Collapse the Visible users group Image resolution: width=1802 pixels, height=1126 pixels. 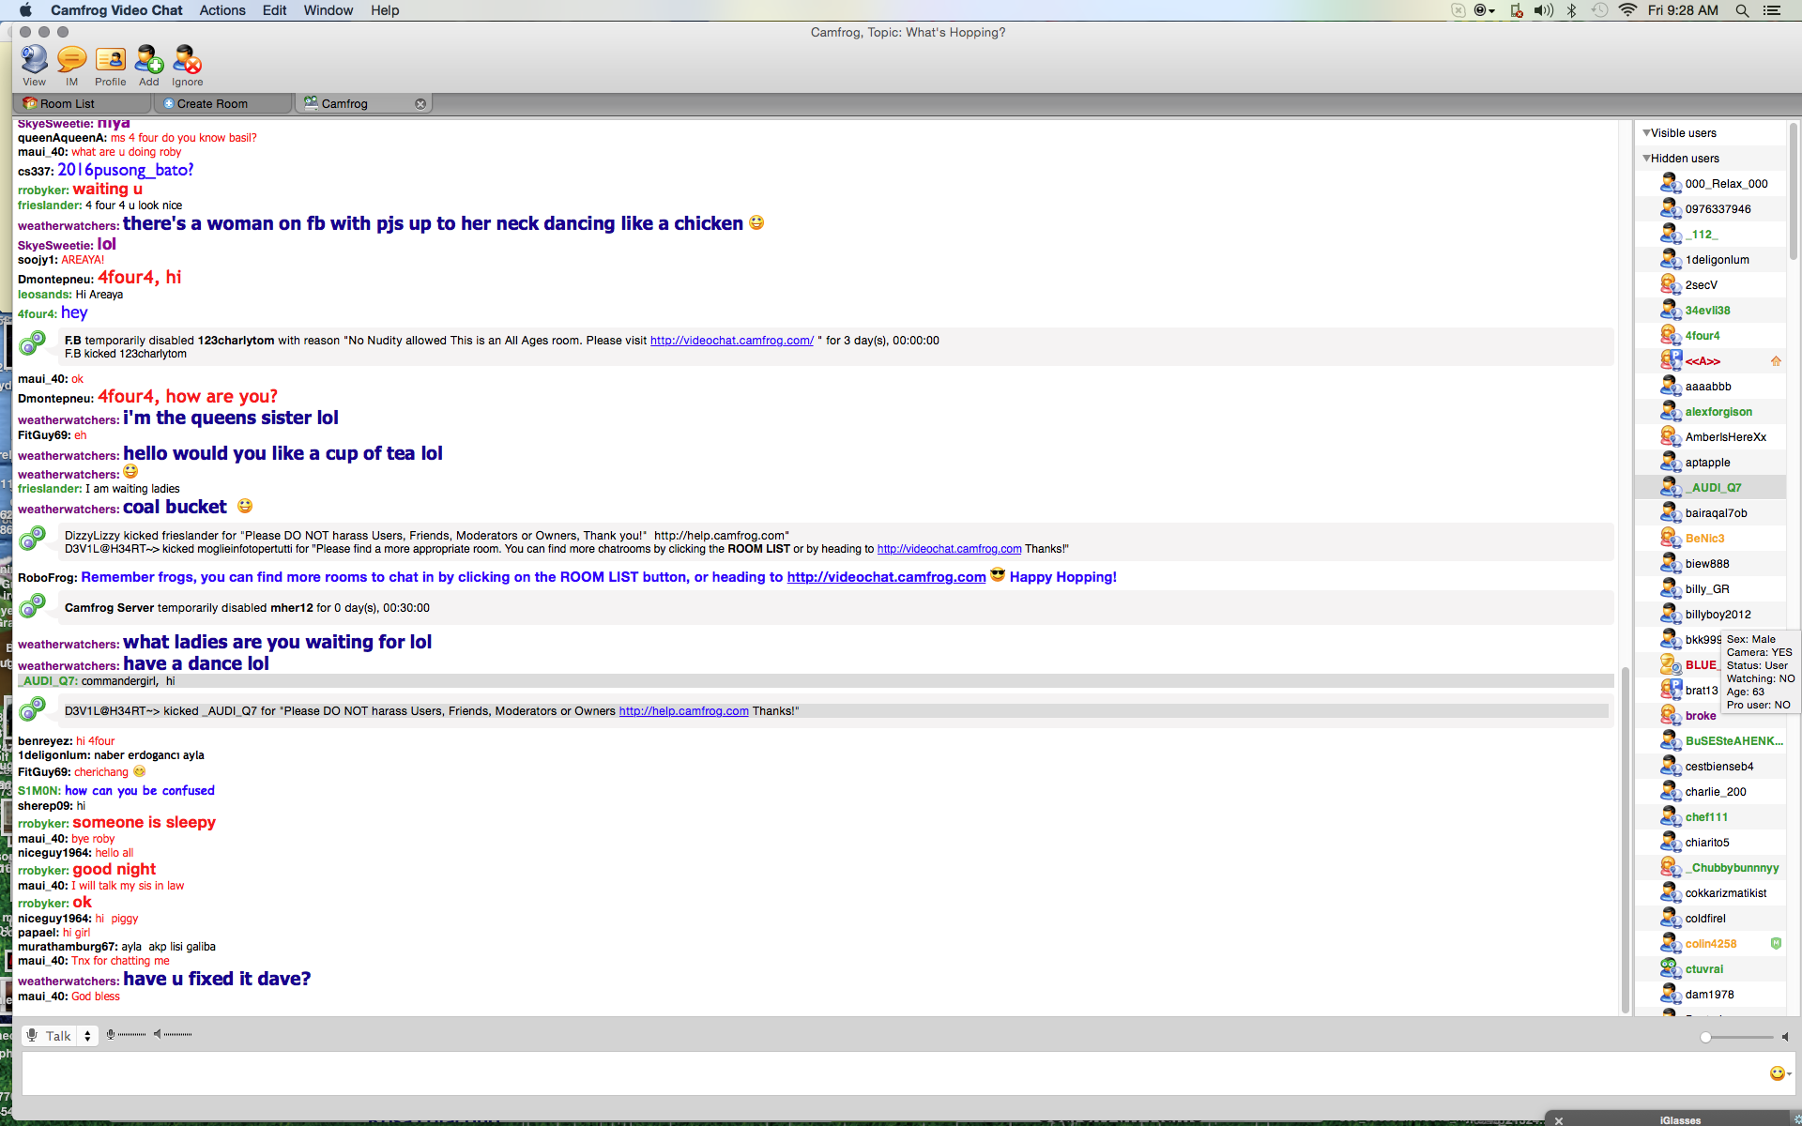tap(1646, 133)
